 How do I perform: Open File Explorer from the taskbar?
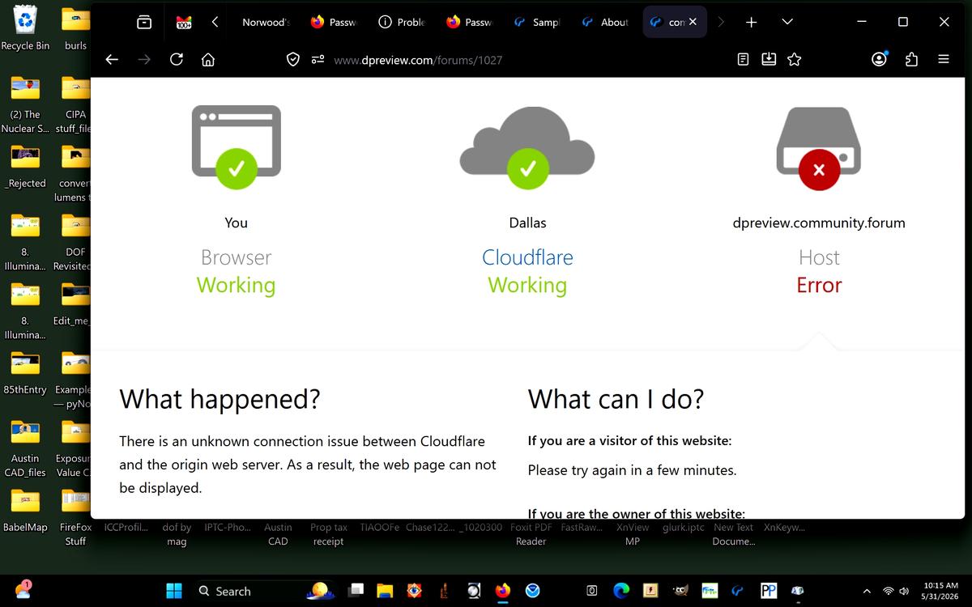click(x=386, y=591)
